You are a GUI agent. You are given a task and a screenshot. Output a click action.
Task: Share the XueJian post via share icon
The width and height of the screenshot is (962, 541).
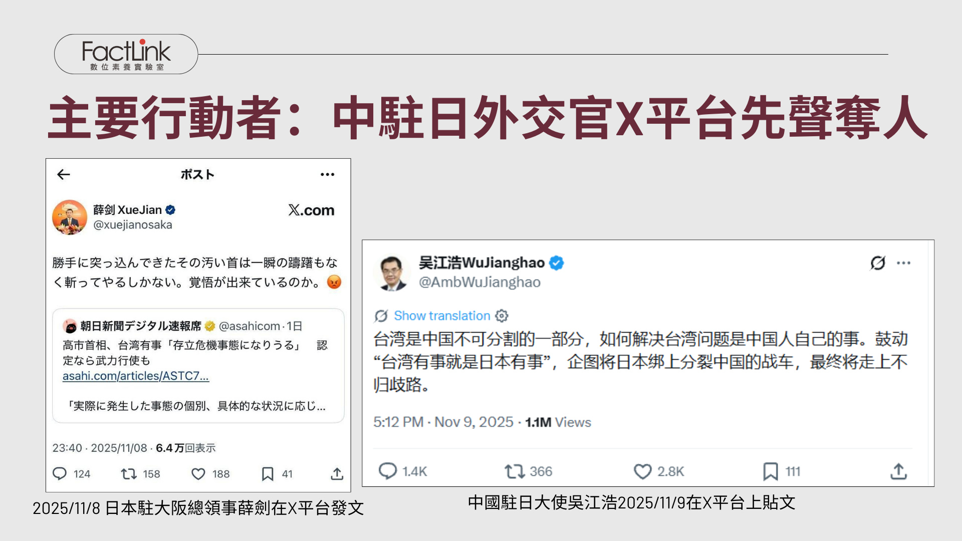(337, 474)
